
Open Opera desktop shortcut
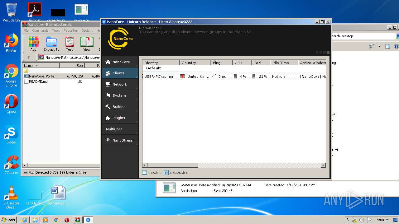point(11,104)
